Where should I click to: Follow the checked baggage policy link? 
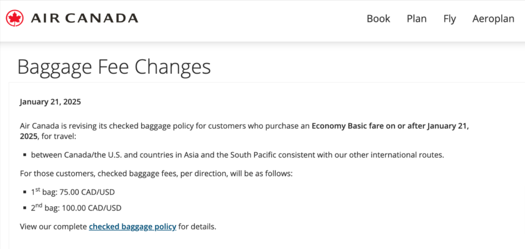point(132,226)
